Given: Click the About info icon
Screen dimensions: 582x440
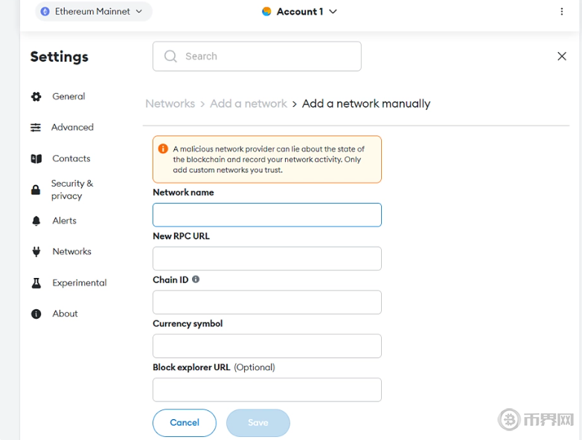Looking at the screenshot, I should click(x=36, y=314).
